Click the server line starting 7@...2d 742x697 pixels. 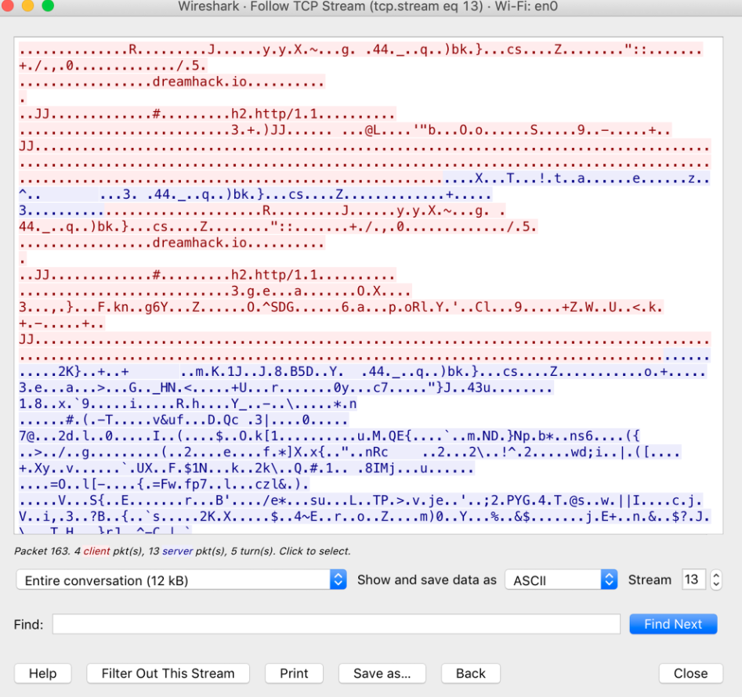329,436
